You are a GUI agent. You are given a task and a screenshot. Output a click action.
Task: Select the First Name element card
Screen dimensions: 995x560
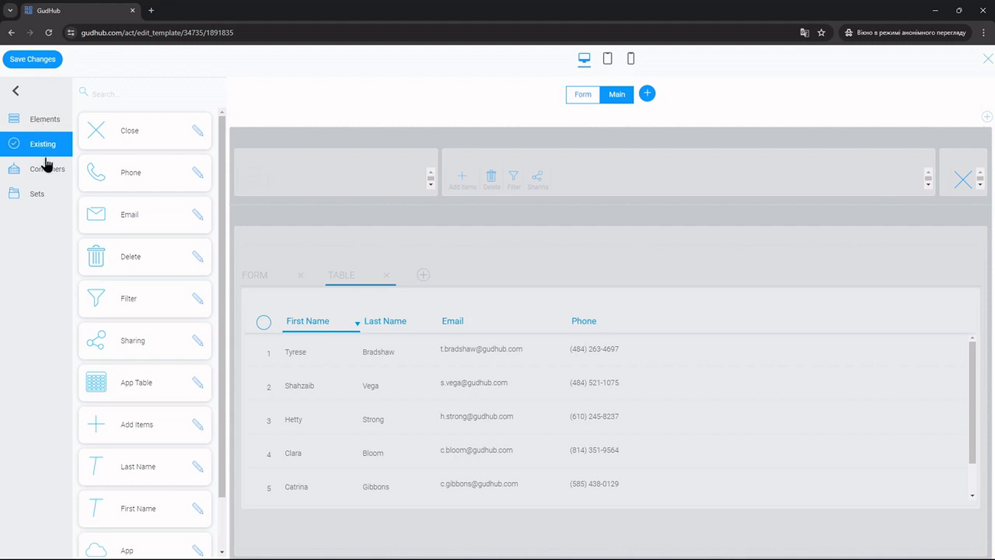point(145,508)
